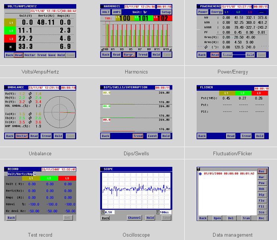Viewport: 277px width, 240px height.
Task: Open the 0.5V voltage scale selector
Action: 108,212
